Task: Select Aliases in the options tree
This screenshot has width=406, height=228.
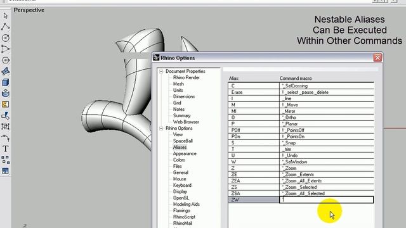Action: 180,148
